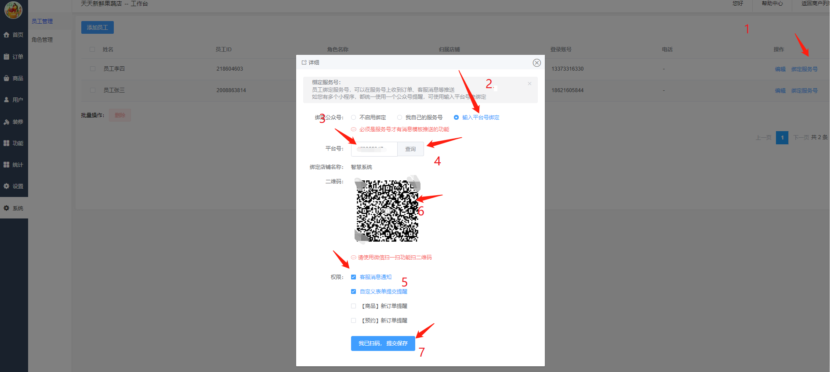Screen dimensions: 830x372
Task: Open the 设置 settings section in sidebar
Action: pyautogui.click(x=14, y=186)
